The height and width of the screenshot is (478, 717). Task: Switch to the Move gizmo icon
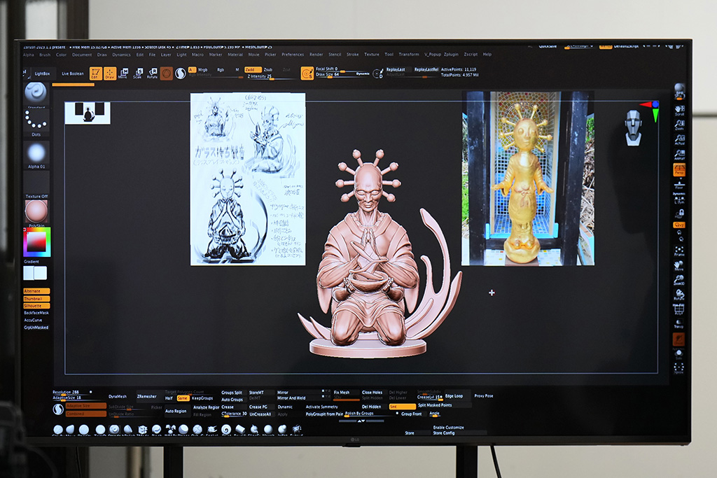pos(123,73)
